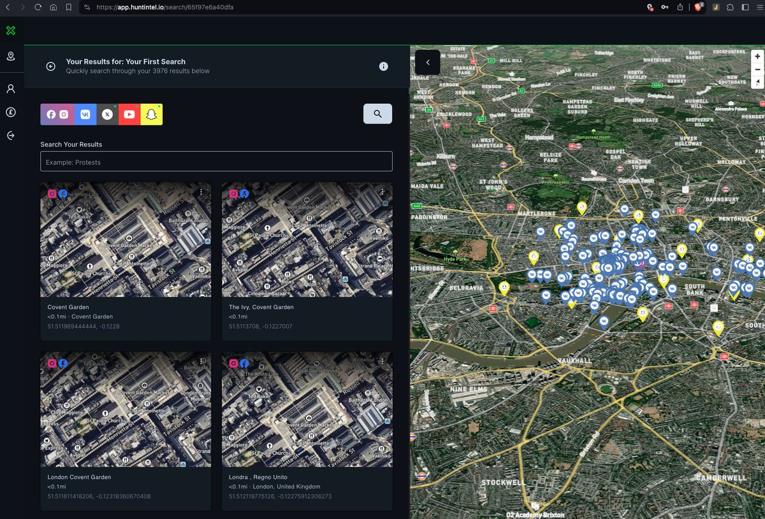
Task: Click the 'Londra , Regno Unito' card title
Action: pos(258,477)
